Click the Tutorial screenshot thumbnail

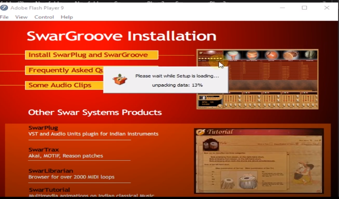259,161
